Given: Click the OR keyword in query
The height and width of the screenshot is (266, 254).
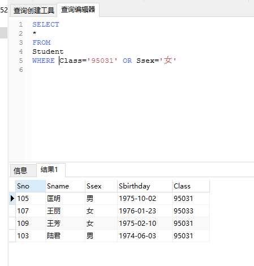Looking at the screenshot, I should click(x=127, y=61).
